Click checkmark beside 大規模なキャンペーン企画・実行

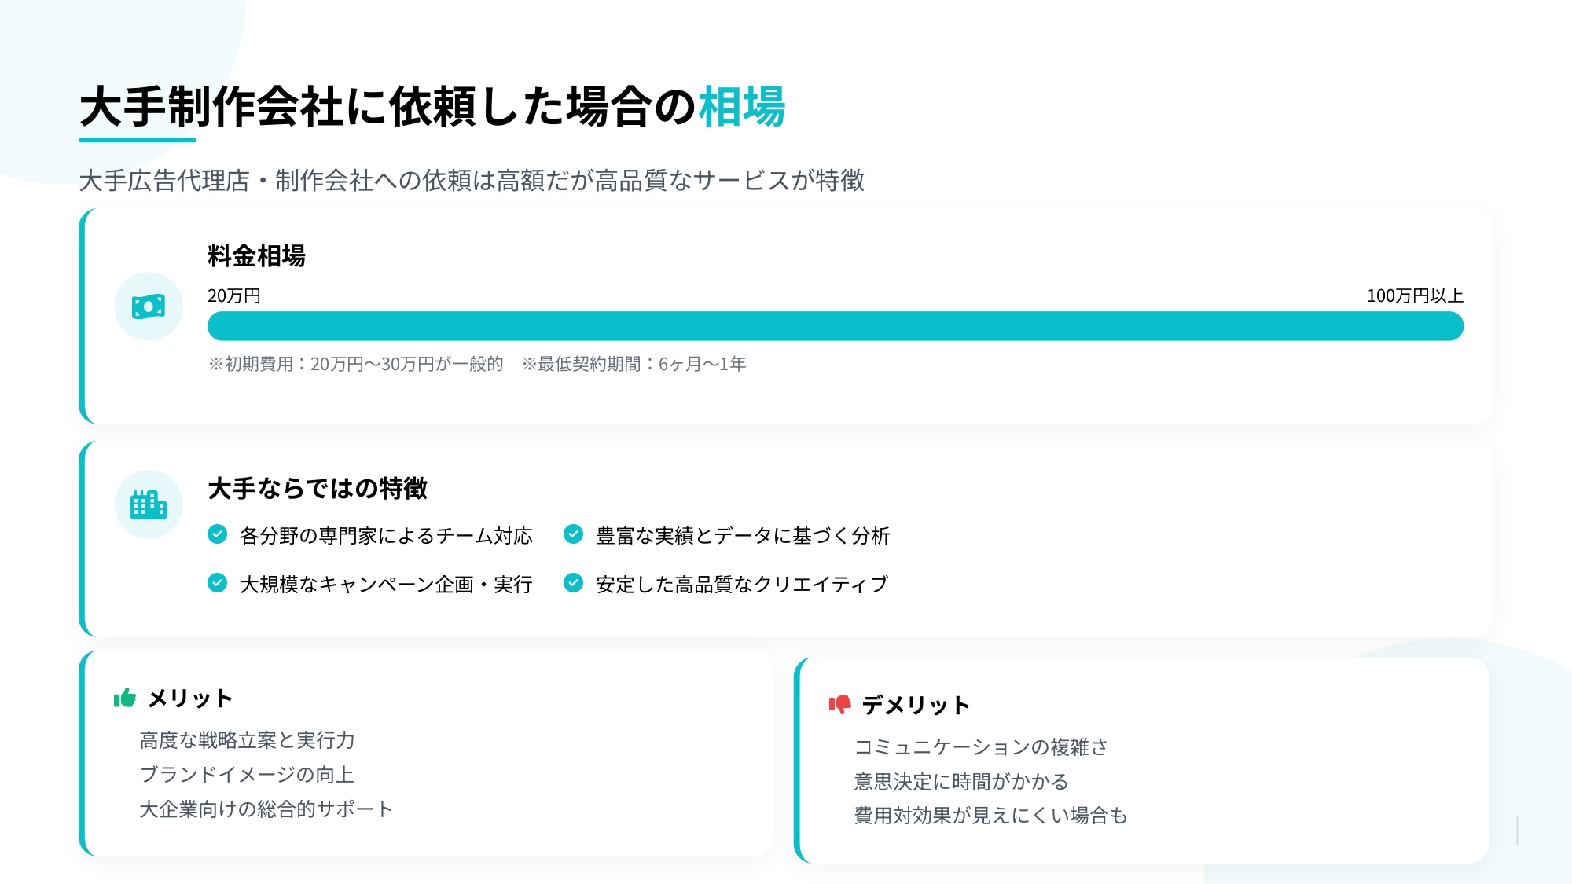pos(217,583)
